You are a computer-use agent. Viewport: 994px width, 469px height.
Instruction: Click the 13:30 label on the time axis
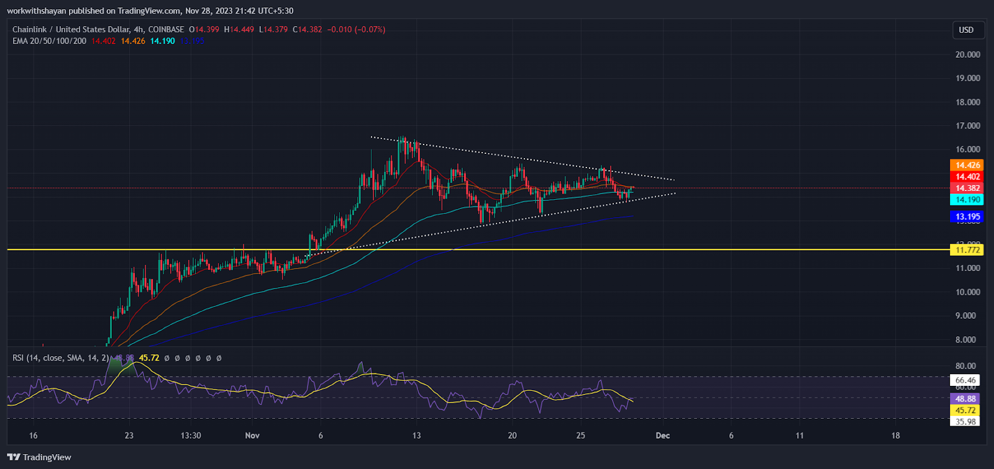tap(191, 435)
